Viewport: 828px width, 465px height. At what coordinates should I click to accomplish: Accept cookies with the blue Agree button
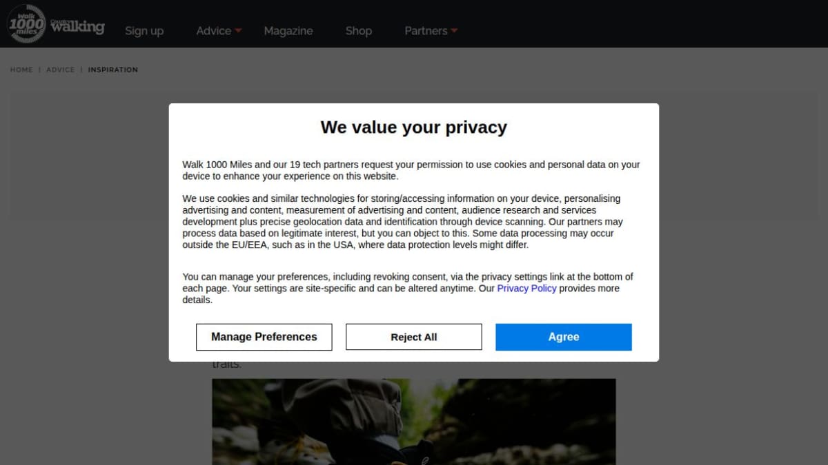[x=563, y=337]
